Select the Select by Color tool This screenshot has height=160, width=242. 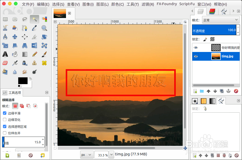44,19
